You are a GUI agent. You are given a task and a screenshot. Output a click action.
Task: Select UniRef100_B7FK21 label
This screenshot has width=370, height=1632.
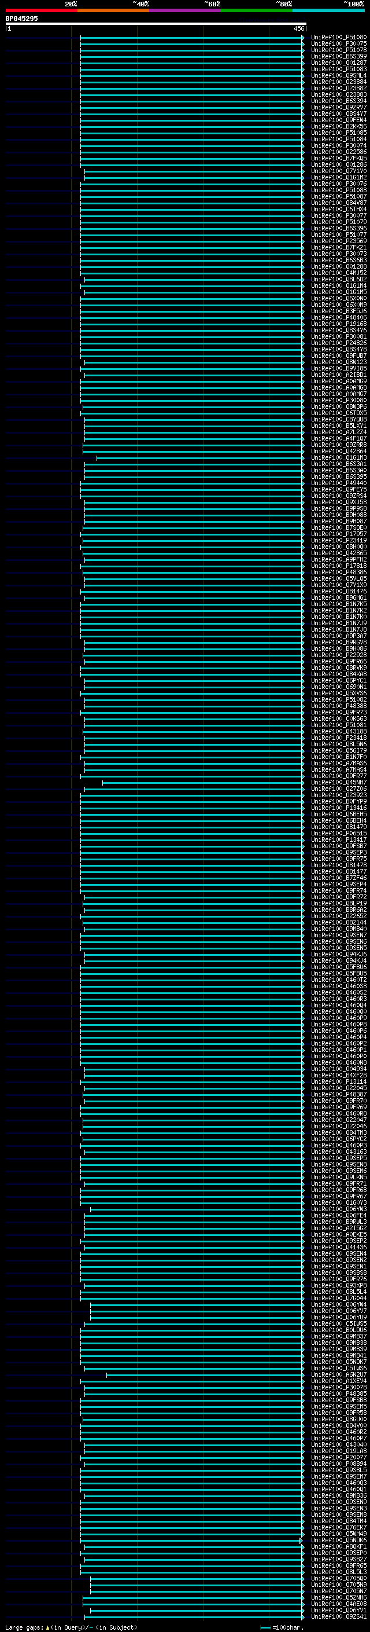pos(338,248)
